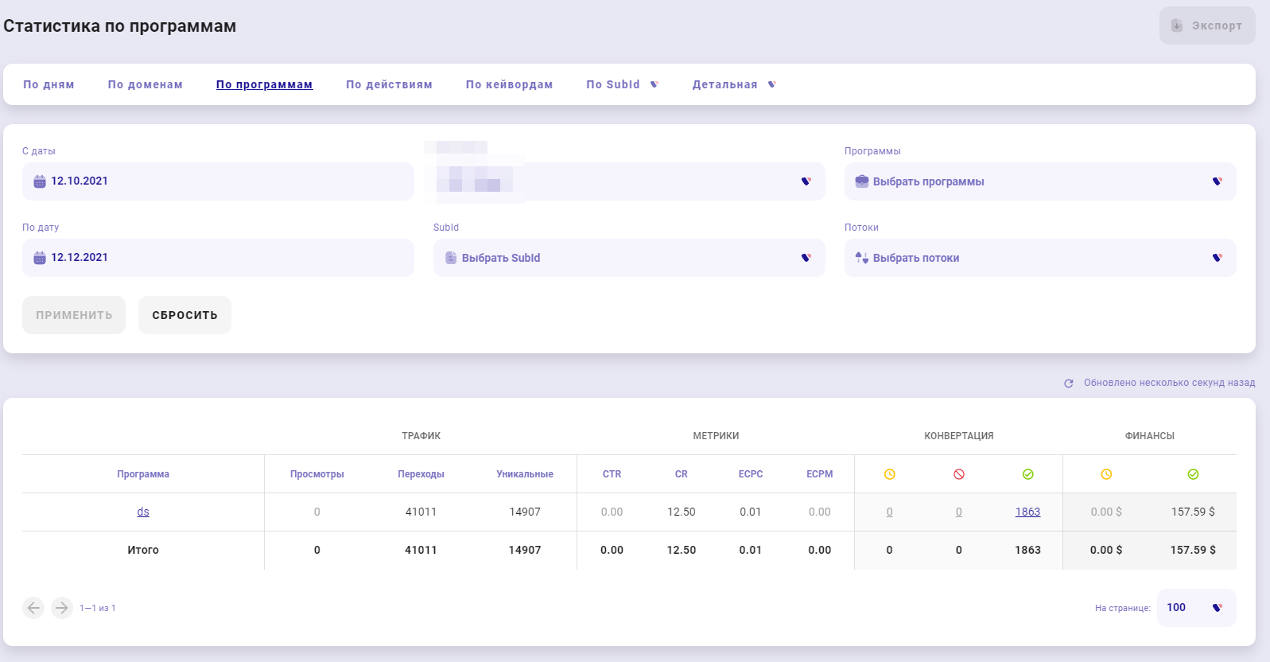Expand the Выбрать SubId dropdown
The height and width of the screenshot is (662, 1270).
pyautogui.click(x=628, y=258)
